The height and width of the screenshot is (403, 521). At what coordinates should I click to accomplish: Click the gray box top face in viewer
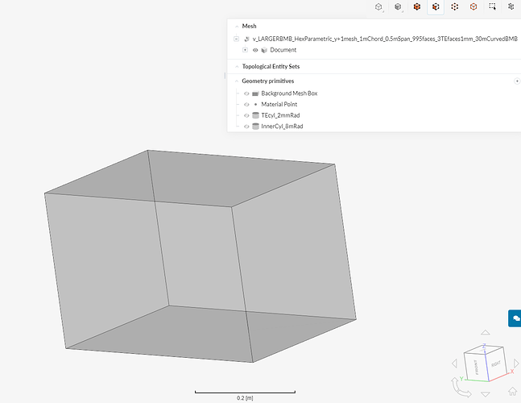point(190,178)
